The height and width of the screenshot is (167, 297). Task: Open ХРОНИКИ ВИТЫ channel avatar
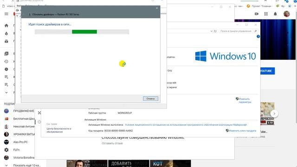coord(6,134)
